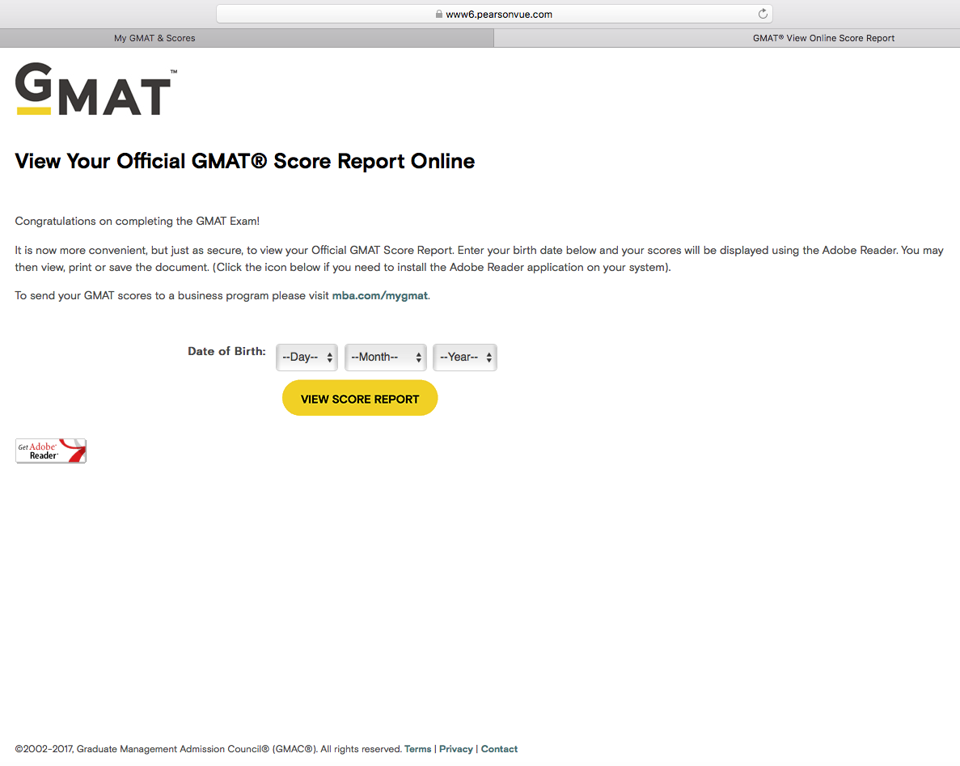
Task: Open the Day dropdown
Action: point(307,357)
